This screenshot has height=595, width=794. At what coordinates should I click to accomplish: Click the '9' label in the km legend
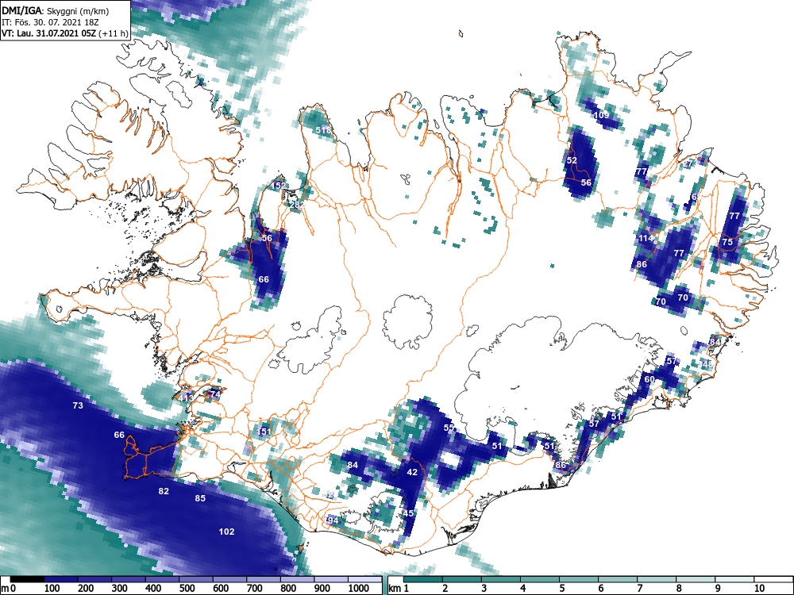click(x=718, y=589)
